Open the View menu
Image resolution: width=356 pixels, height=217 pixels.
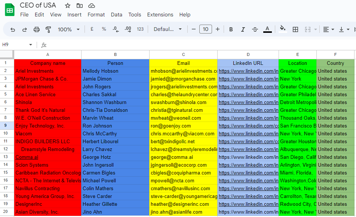point(56,15)
